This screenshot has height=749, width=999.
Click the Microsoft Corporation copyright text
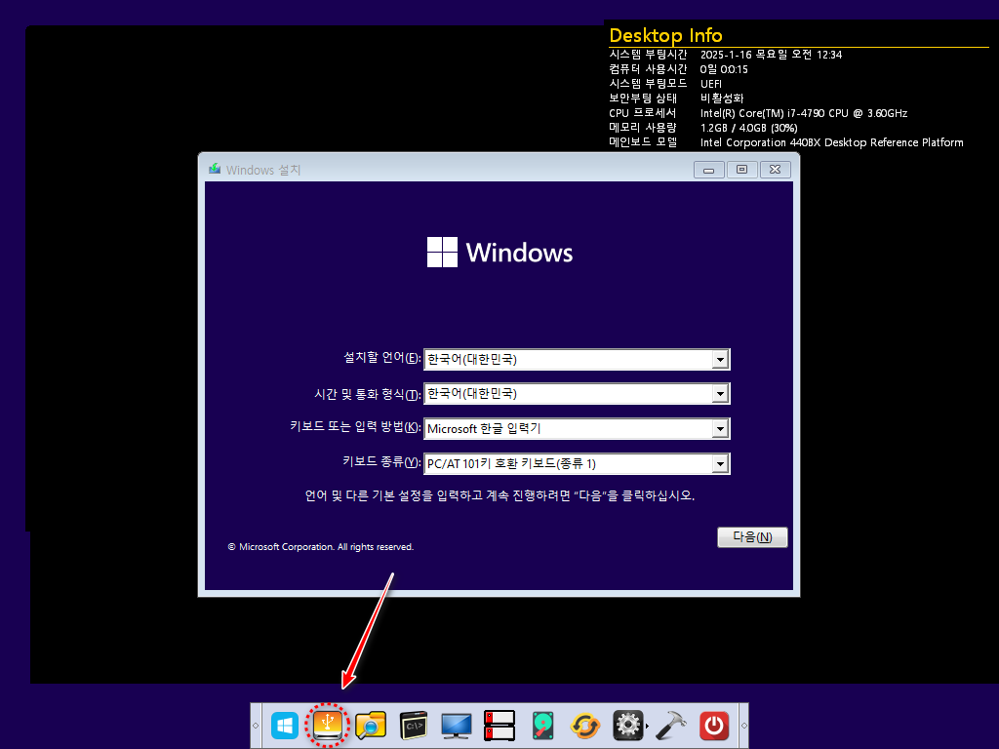pos(321,546)
